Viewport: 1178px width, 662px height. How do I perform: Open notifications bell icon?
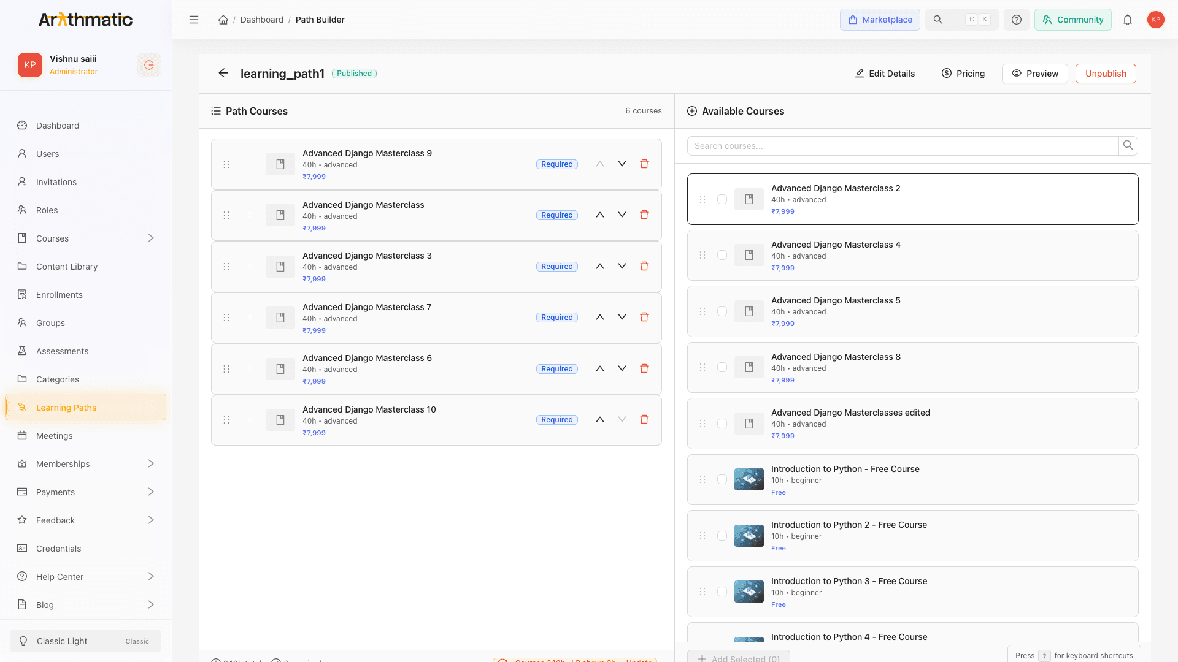tap(1128, 20)
